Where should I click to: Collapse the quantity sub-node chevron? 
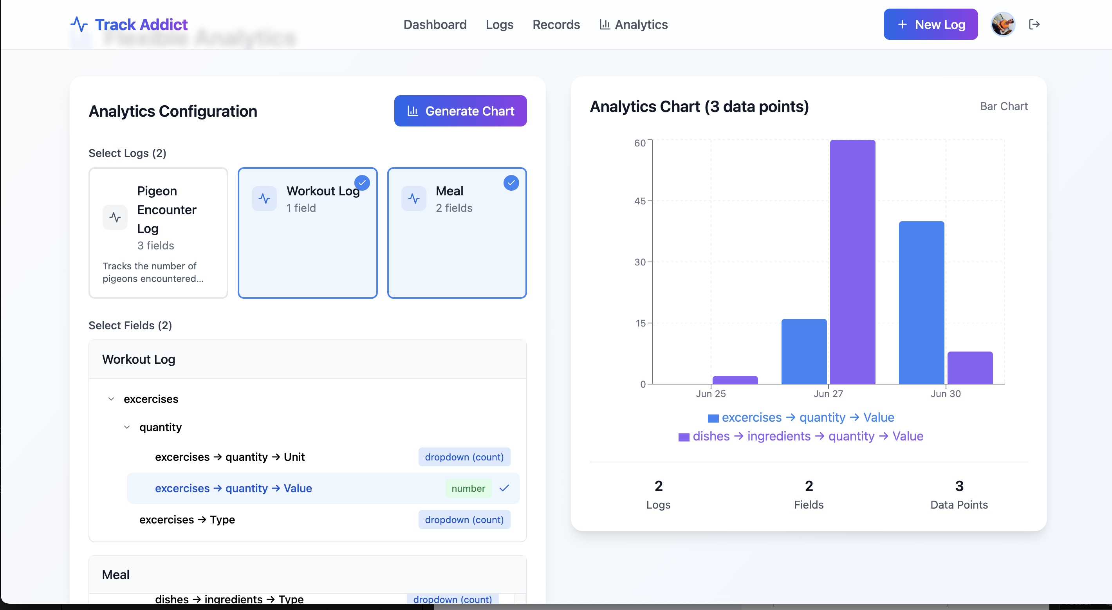click(126, 427)
